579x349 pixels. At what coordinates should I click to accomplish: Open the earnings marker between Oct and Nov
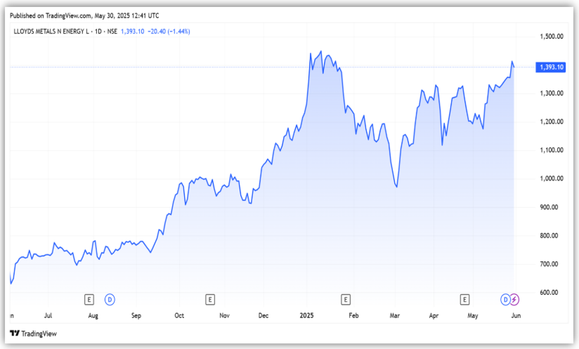tap(209, 300)
